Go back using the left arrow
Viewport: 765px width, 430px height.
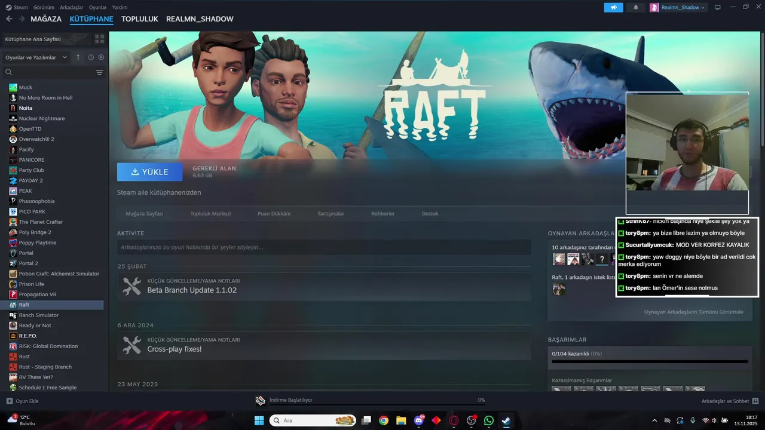coord(9,19)
